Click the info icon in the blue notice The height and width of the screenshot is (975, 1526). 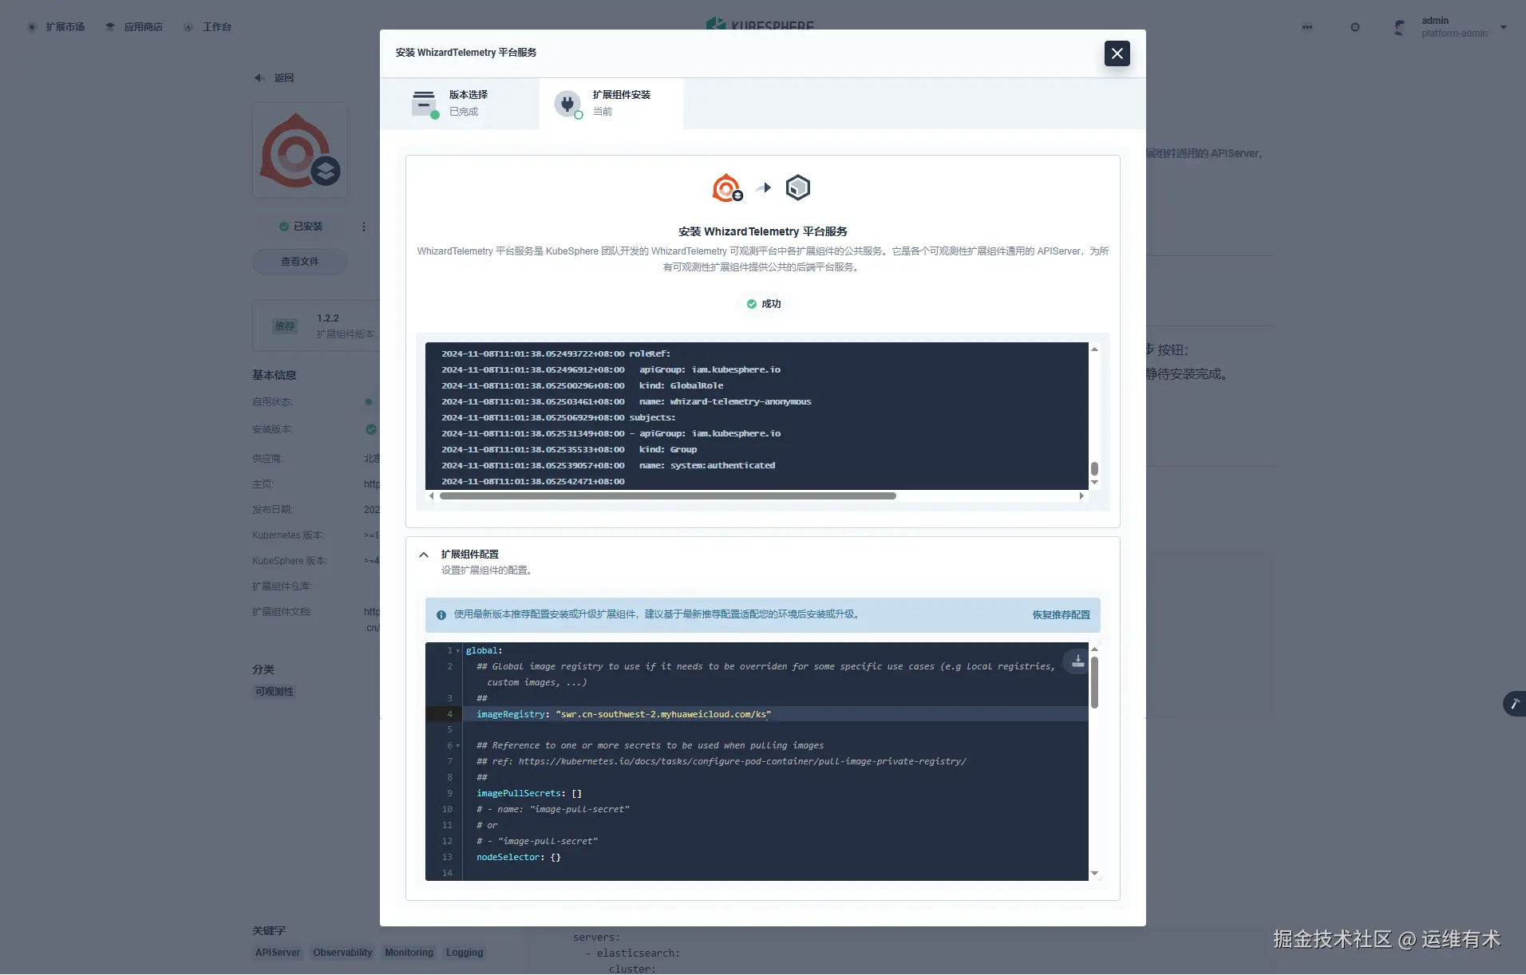tap(441, 615)
